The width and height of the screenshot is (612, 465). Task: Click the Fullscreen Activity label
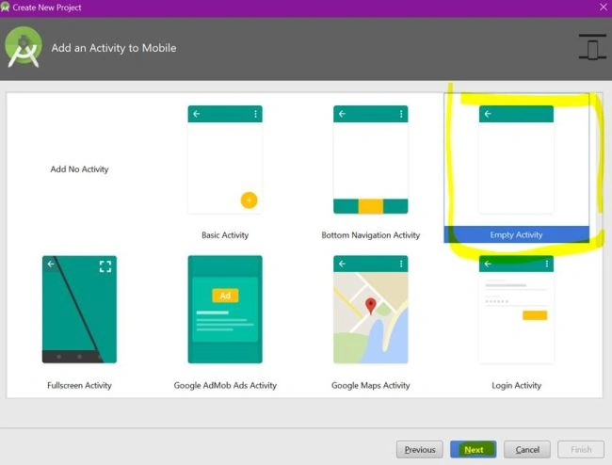tap(79, 385)
